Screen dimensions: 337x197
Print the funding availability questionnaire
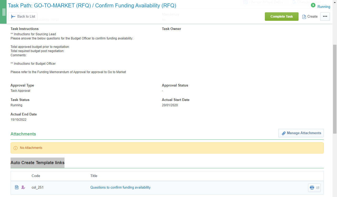(x=312, y=188)
